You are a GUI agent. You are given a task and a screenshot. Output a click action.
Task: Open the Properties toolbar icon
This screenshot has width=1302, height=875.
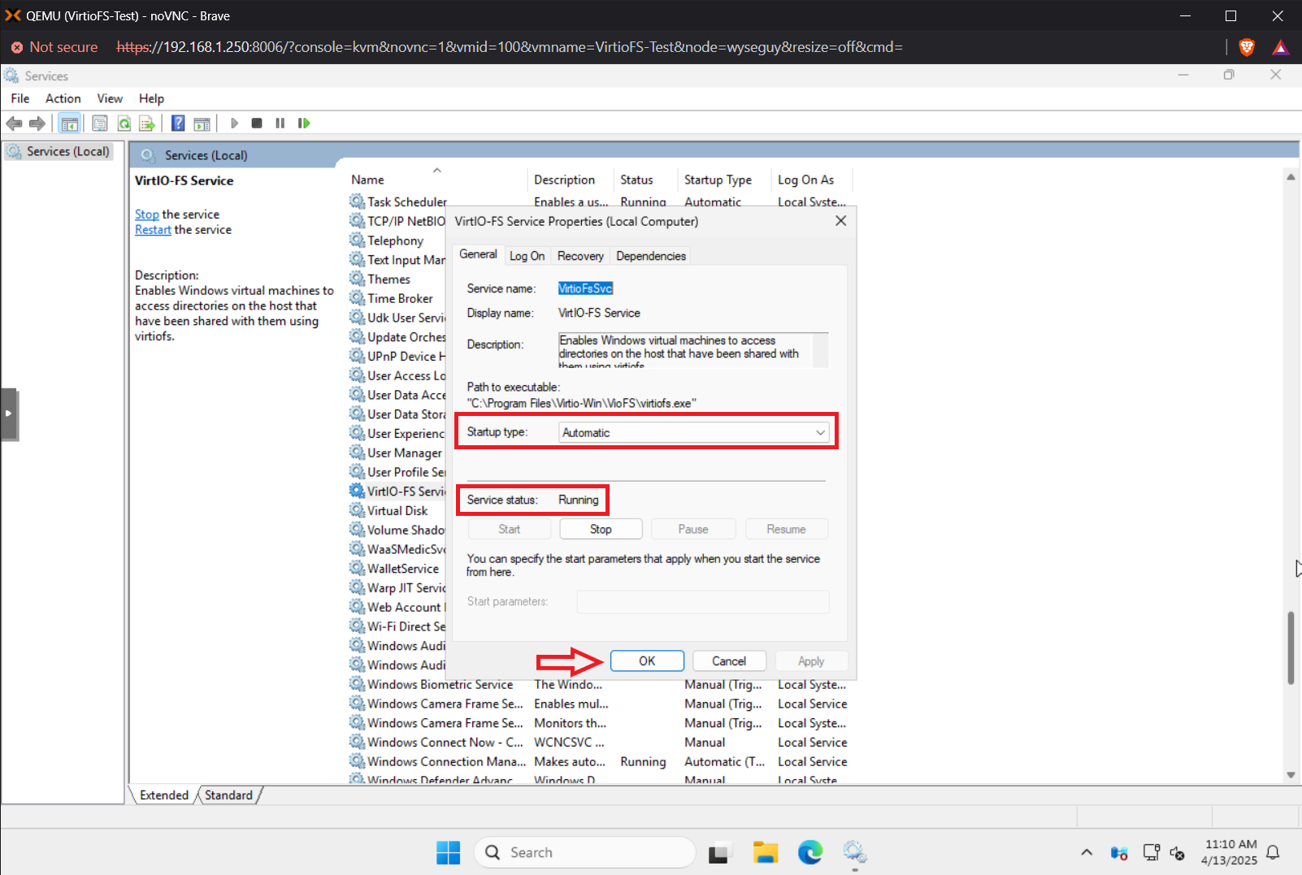pyautogui.click(x=100, y=123)
